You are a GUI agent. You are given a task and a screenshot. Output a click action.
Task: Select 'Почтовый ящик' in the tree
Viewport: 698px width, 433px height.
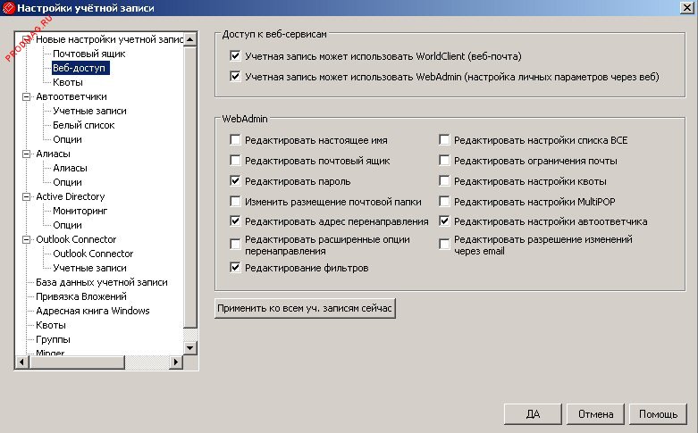(80, 54)
